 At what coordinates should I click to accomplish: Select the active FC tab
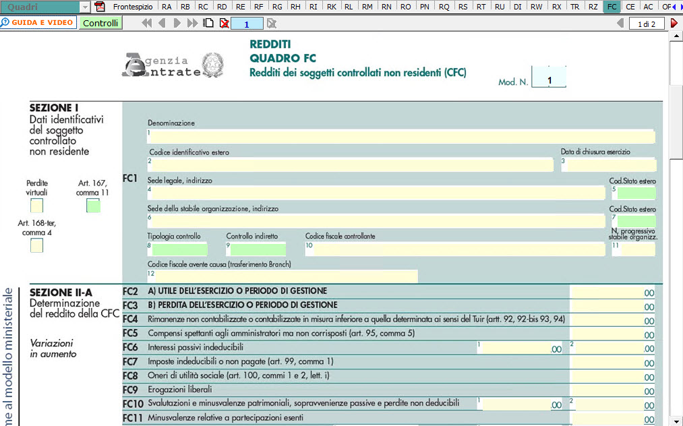612,7
